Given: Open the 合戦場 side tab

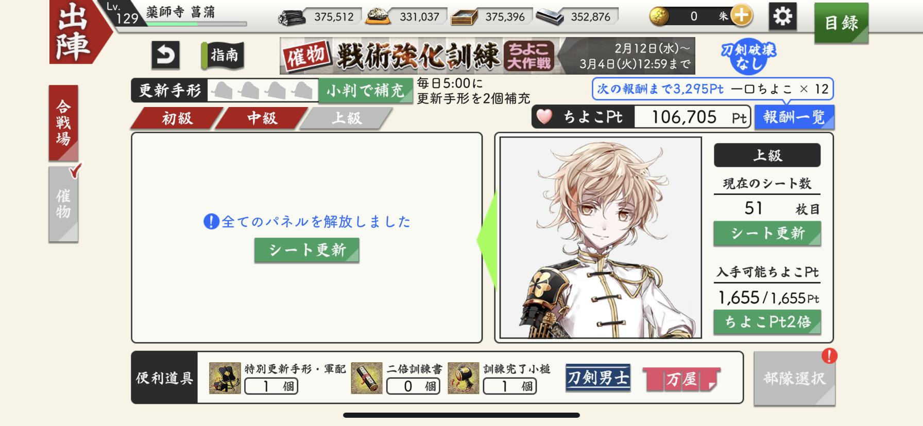Looking at the screenshot, I should [63, 123].
